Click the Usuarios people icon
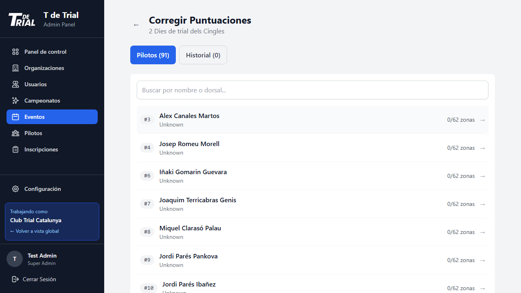This screenshot has height=293, width=521. (x=15, y=84)
